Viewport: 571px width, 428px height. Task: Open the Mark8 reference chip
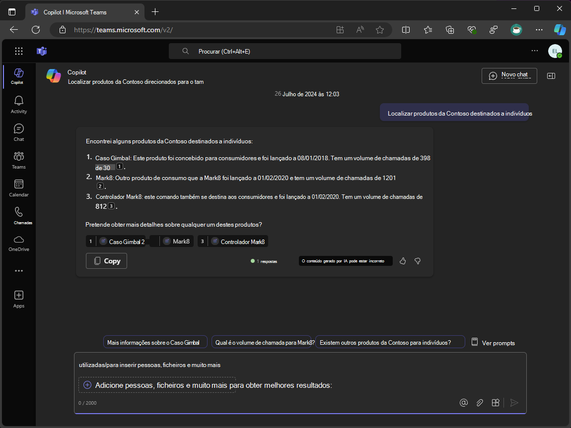pos(171,242)
